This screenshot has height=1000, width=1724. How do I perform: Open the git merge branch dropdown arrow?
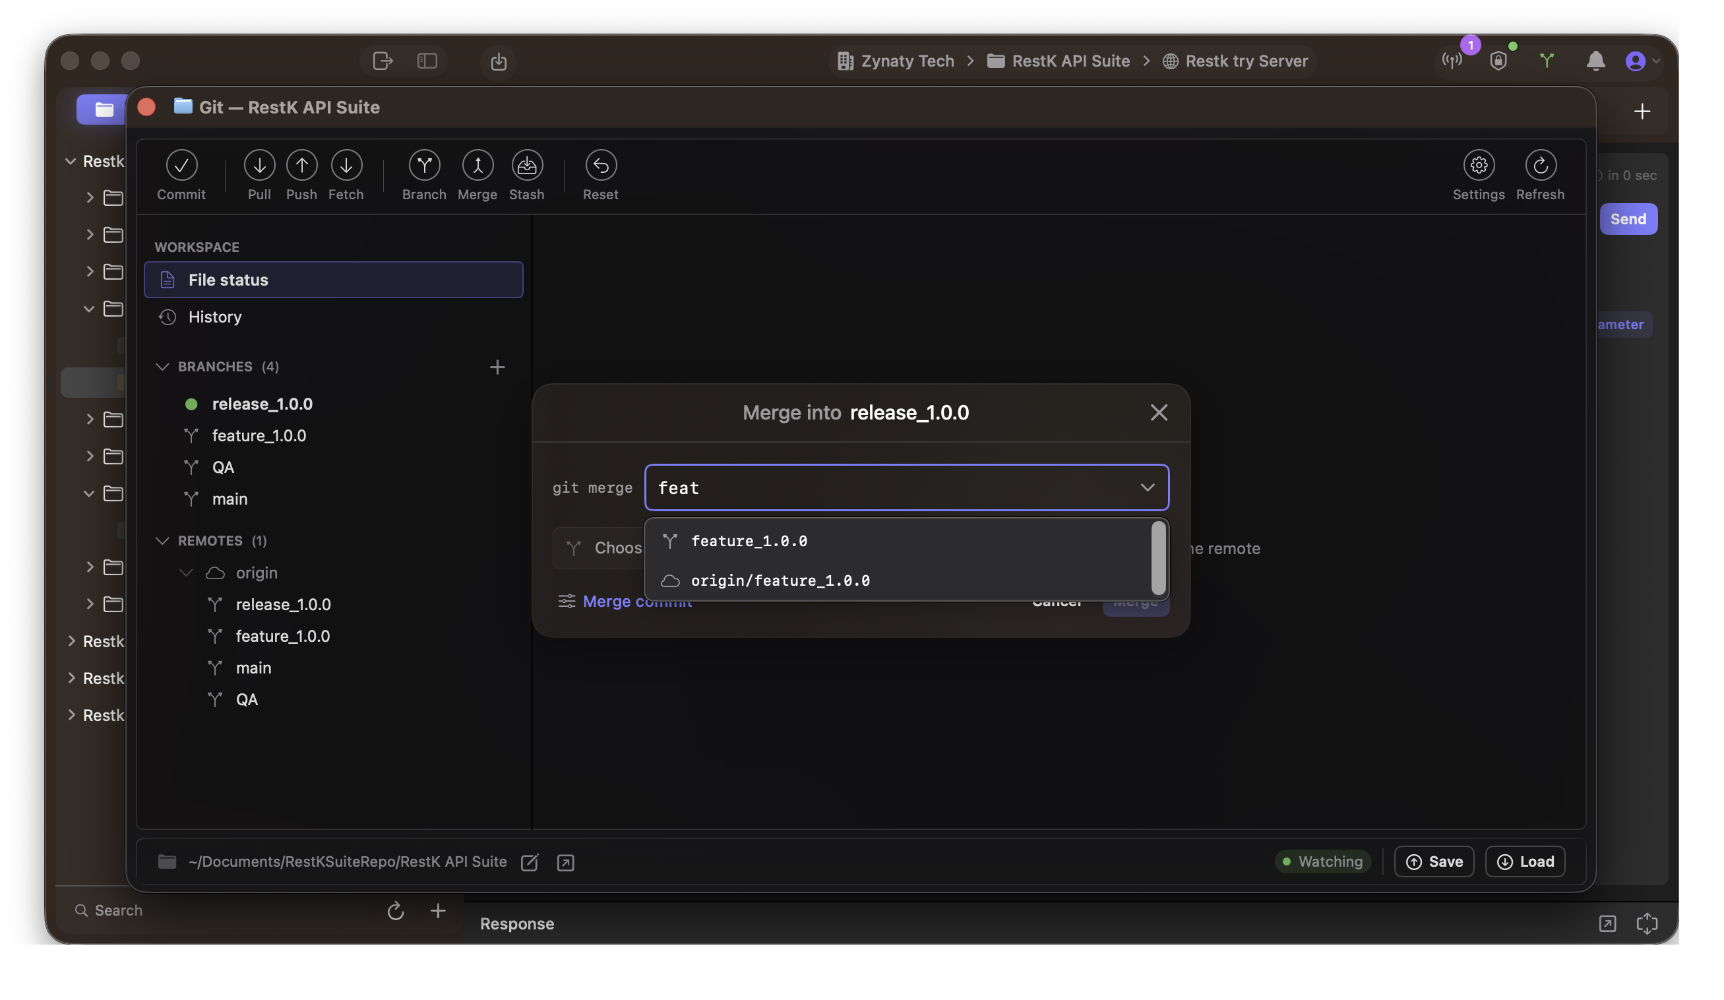click(1148, 487)
